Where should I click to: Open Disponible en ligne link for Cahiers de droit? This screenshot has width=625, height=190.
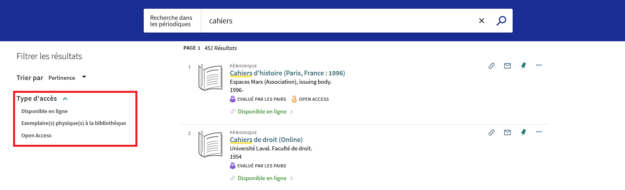coord(262,178)
